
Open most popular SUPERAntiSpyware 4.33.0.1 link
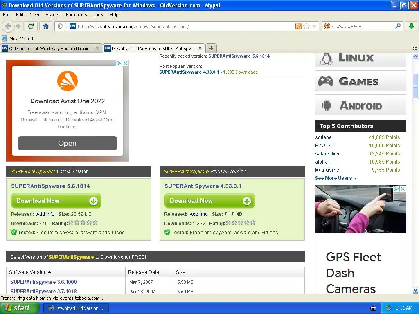pyautogui.click(x=189, y=72)
